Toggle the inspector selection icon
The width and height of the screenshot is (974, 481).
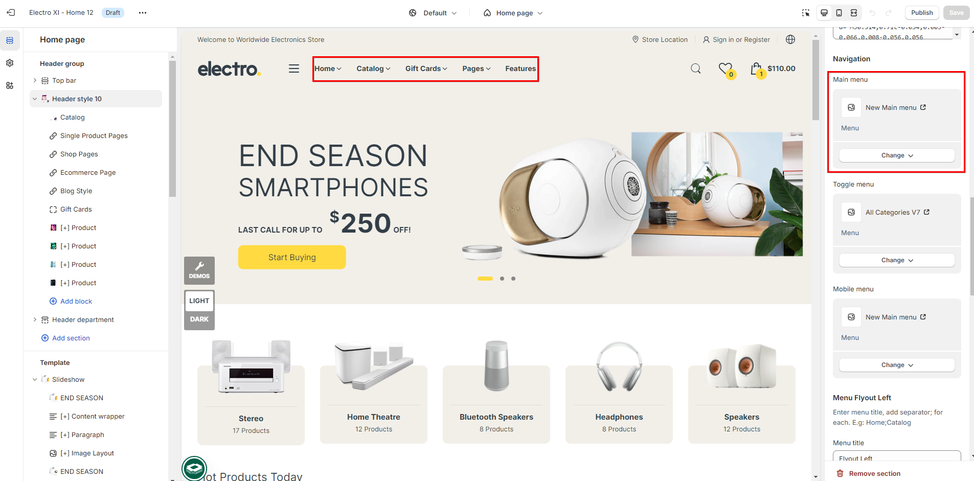tap(806, 13)
